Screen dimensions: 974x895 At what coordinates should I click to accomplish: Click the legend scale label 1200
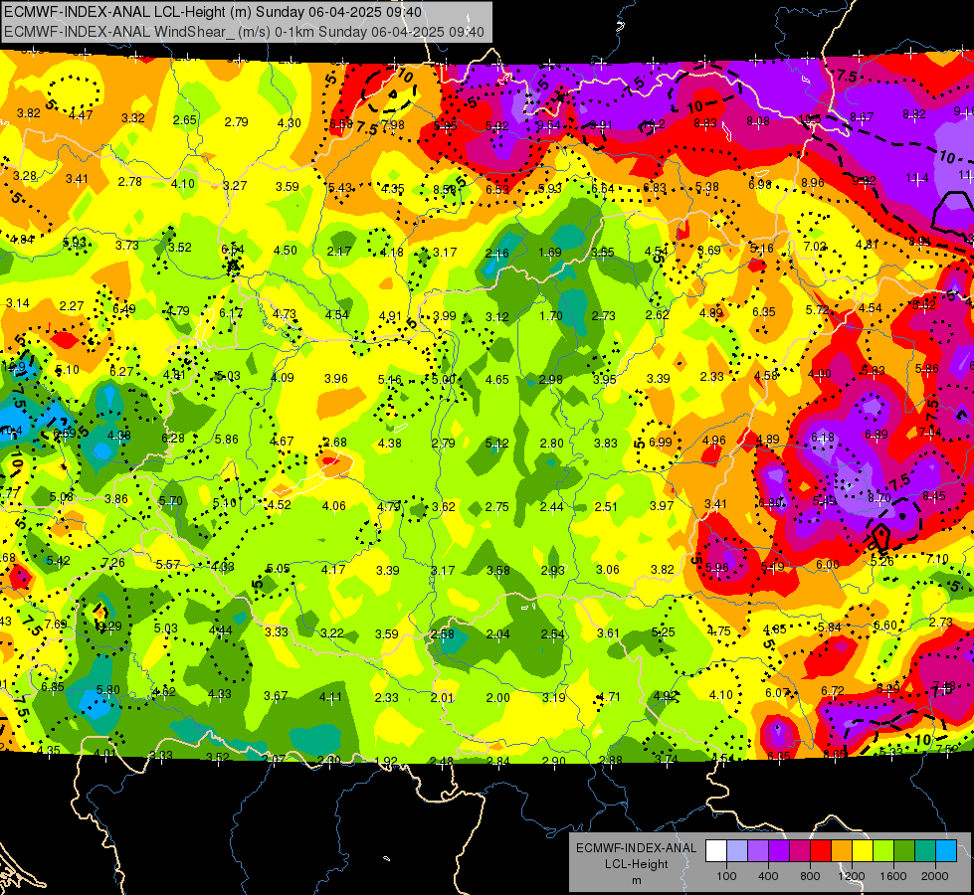coord(851,876)
